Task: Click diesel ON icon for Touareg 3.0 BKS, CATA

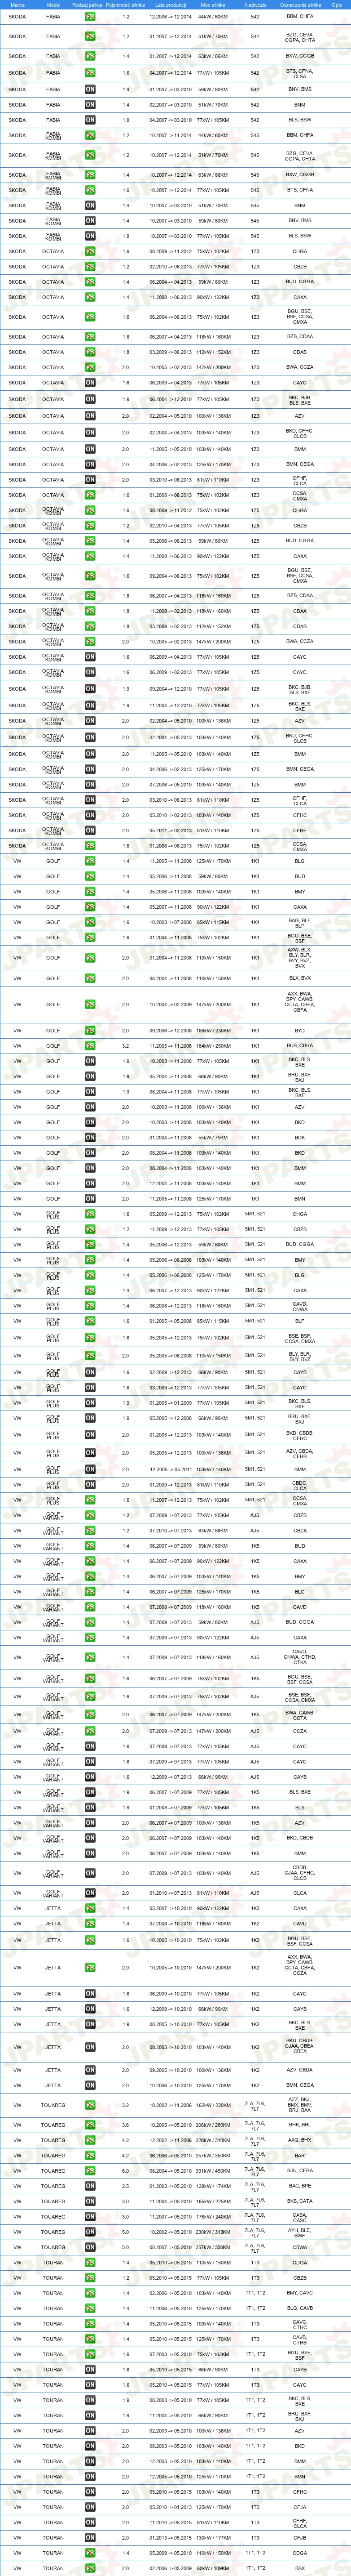Action: [x=90, y=2201]
